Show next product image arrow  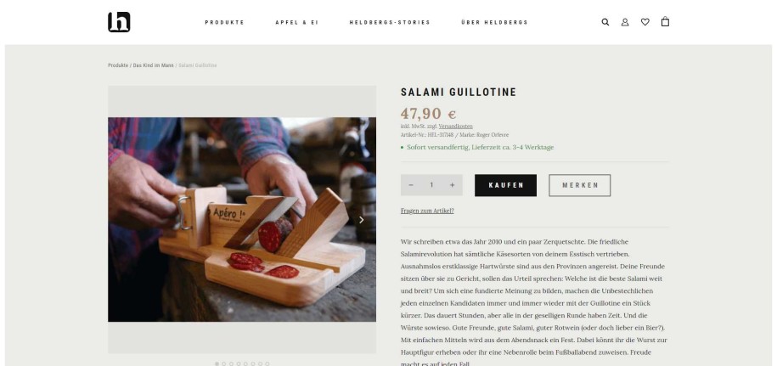point(361,220)
